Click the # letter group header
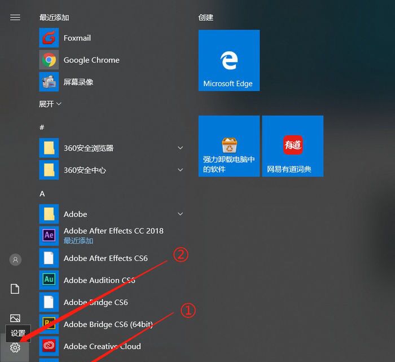 click(42, 127)
